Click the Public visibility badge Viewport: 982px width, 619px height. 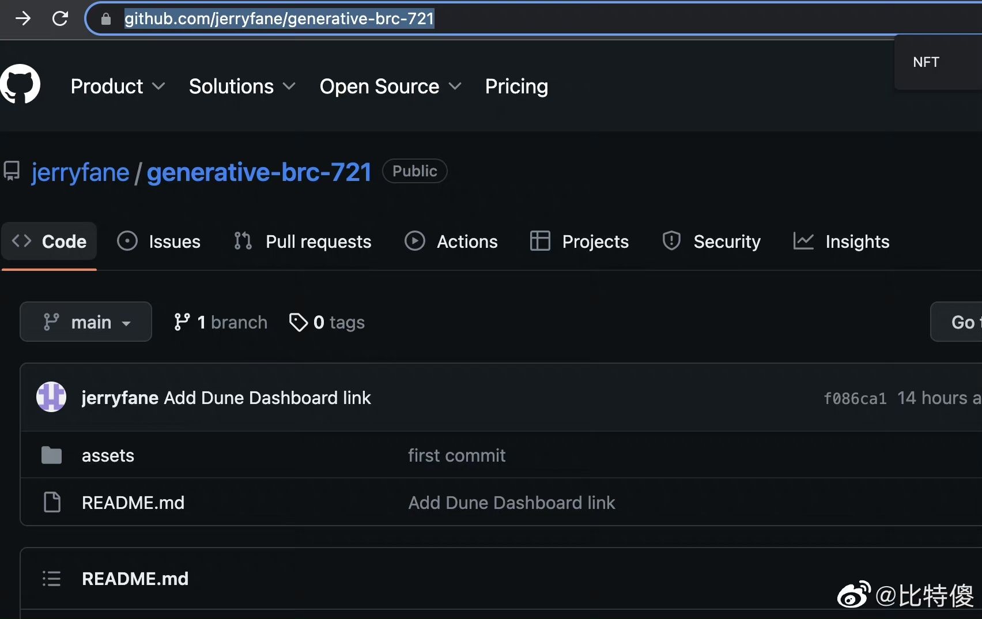pos(415,171)
